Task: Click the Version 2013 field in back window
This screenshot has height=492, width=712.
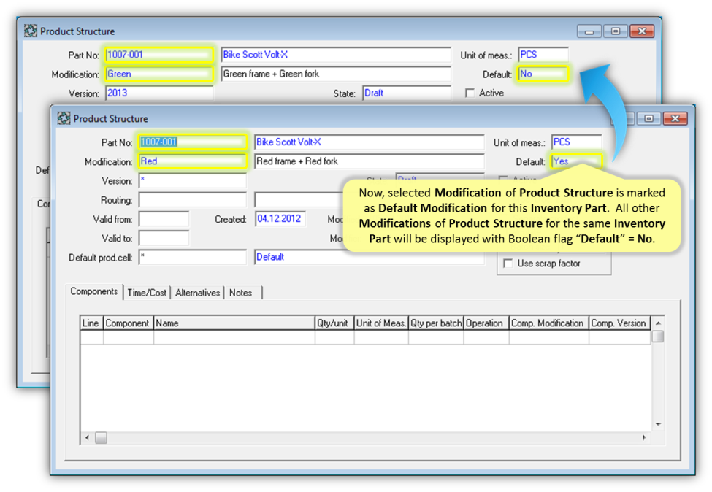Action: click(x=159, y=93)
